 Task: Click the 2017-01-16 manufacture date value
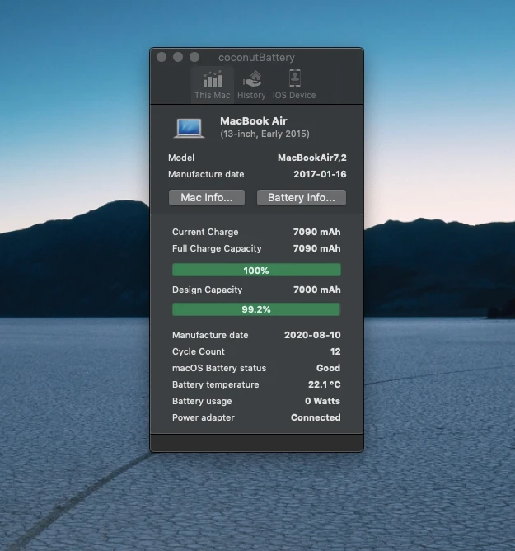click(320, 174)
